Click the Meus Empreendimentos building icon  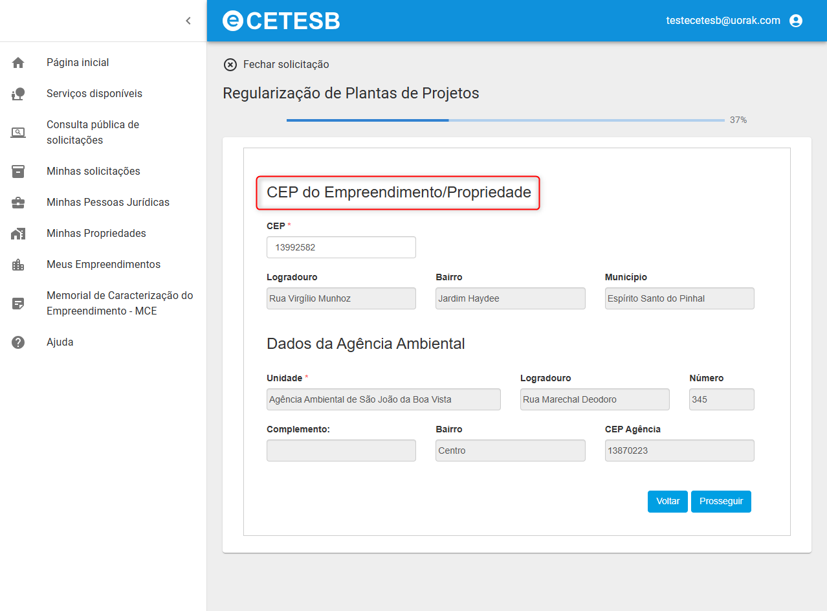pos(18,265)
